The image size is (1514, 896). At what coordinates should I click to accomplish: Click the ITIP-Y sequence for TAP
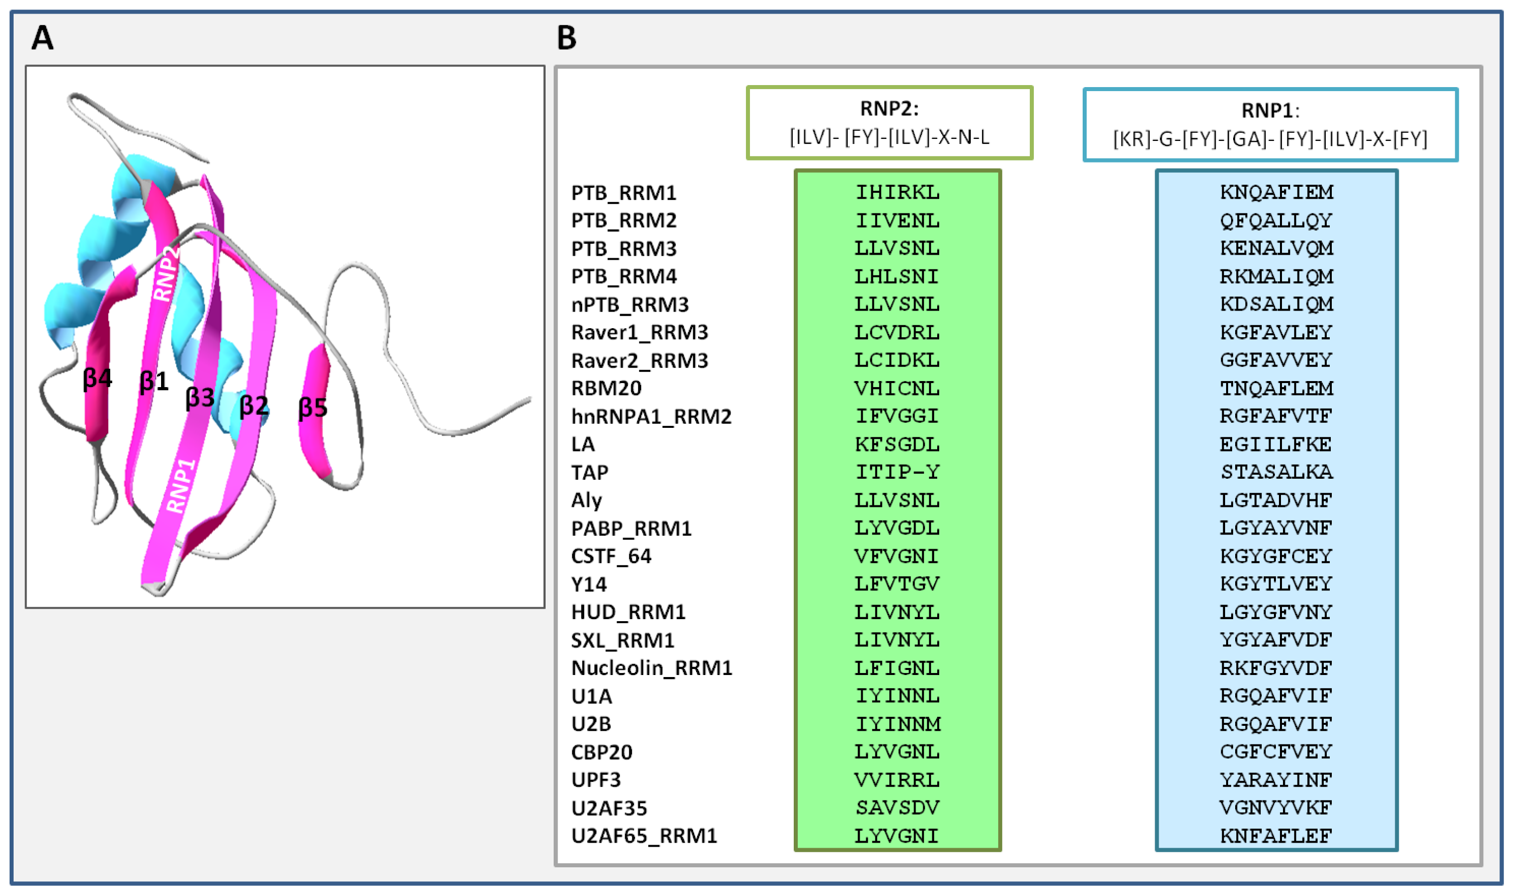tap(897, 472)
